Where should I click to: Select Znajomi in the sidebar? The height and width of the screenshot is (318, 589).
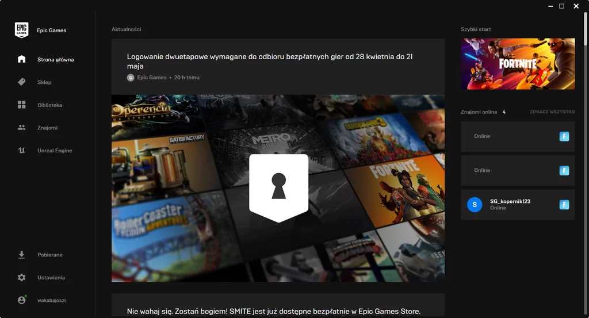pos(47,128)
